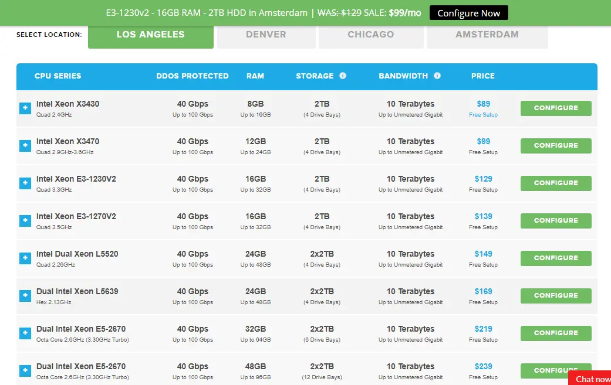Click the Intel Xeon X3430 server name
Screen dimensions: 611x385
(x=68, y=104)
